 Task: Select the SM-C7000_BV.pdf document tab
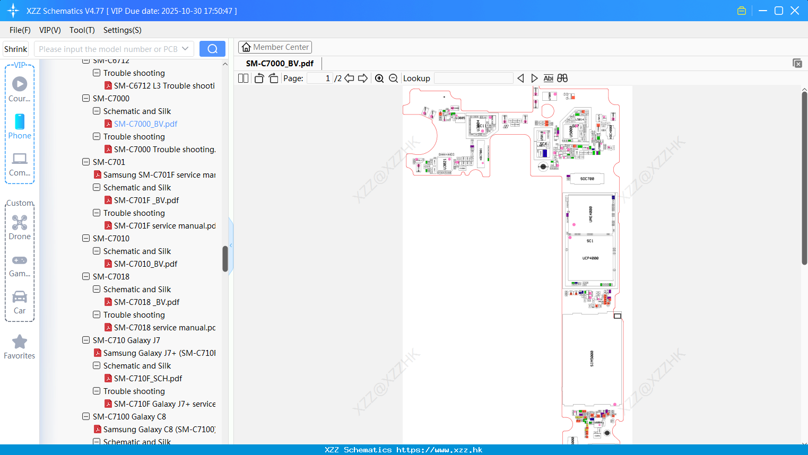pyautogui.click(x=280, y=63)
